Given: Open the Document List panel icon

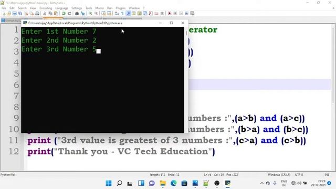Looking at the screenshot, I should click(x=145, y=14).
